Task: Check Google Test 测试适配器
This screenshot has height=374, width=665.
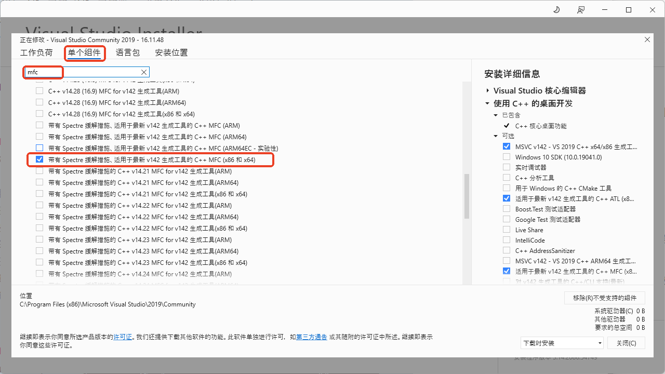Action: coord(507,219)
